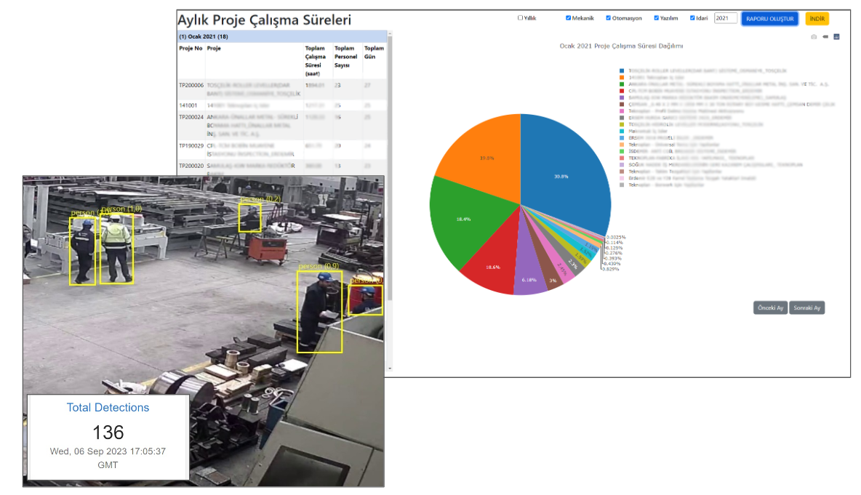Click the year input field showing 2021
Viewport: 861px width, 495px height.
coord(725,18)
